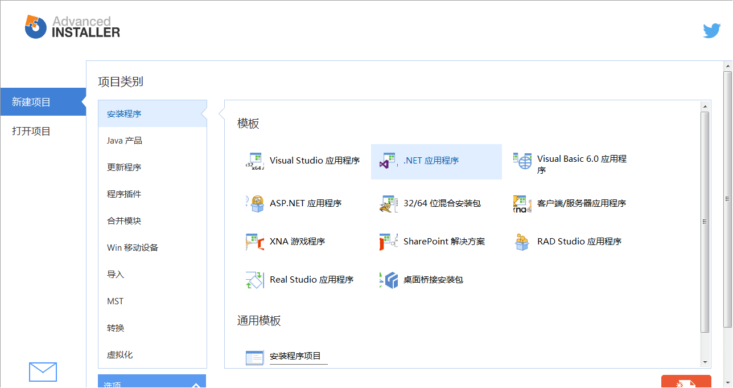Click the templates list scrollbar thumb

coord(705,222)
